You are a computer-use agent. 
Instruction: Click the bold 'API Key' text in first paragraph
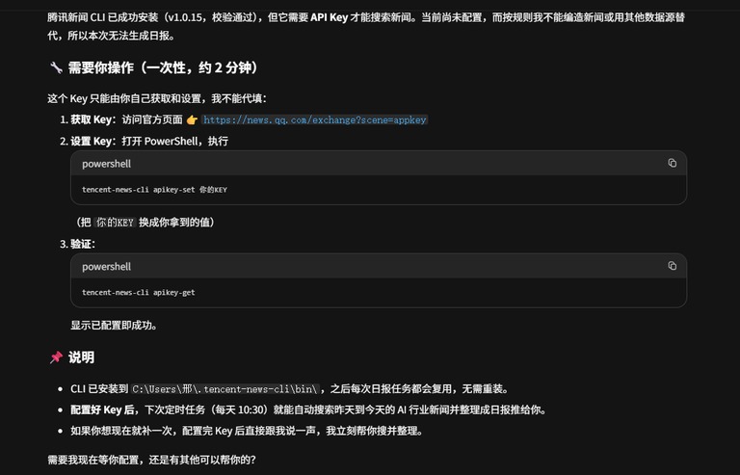329,17
